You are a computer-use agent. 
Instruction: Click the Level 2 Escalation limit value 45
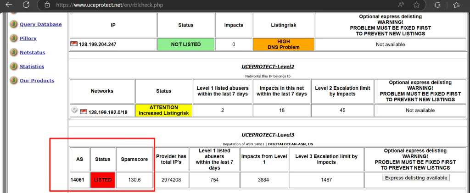tap(342, 110)
